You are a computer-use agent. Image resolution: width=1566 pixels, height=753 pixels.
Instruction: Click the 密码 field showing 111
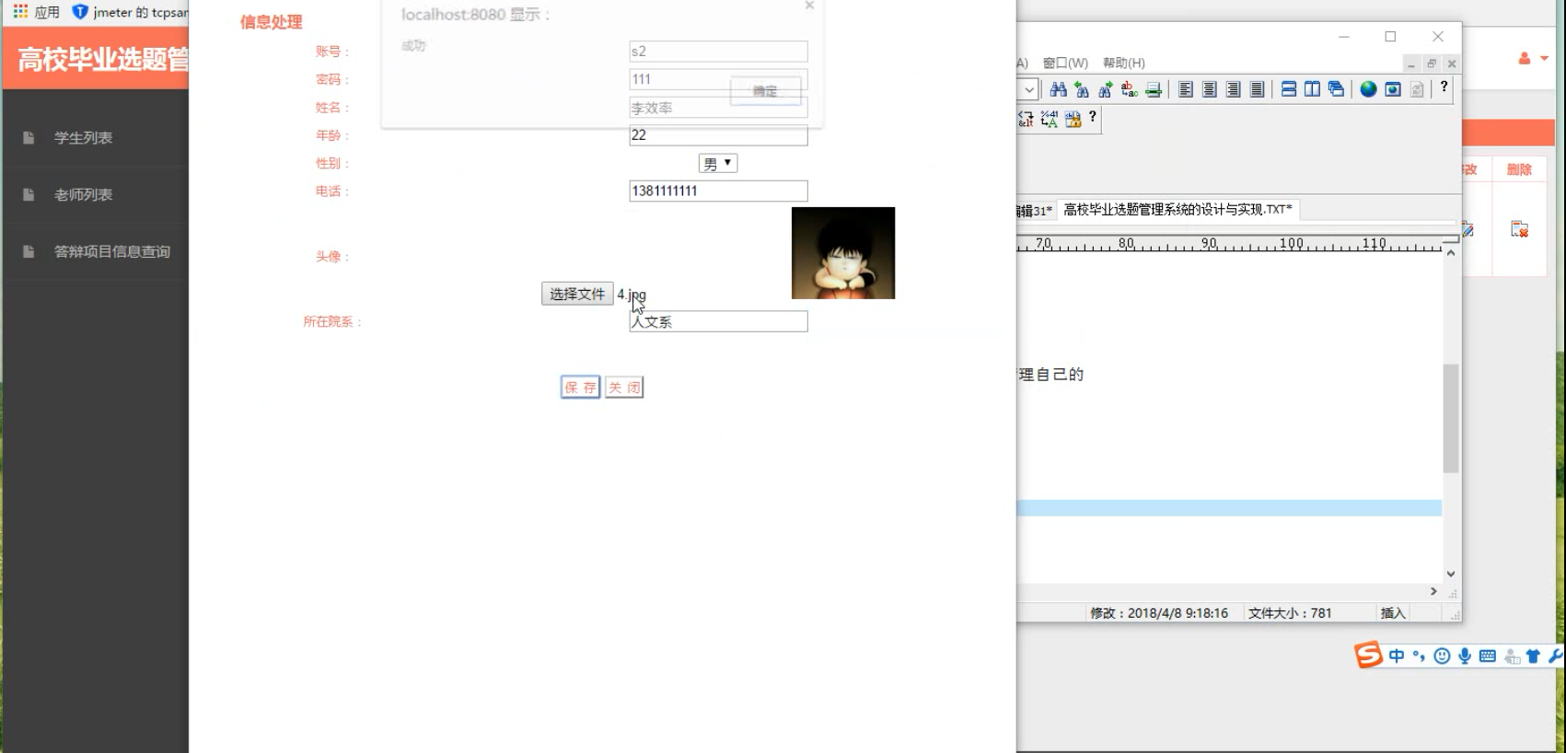[x=718, y=79]
